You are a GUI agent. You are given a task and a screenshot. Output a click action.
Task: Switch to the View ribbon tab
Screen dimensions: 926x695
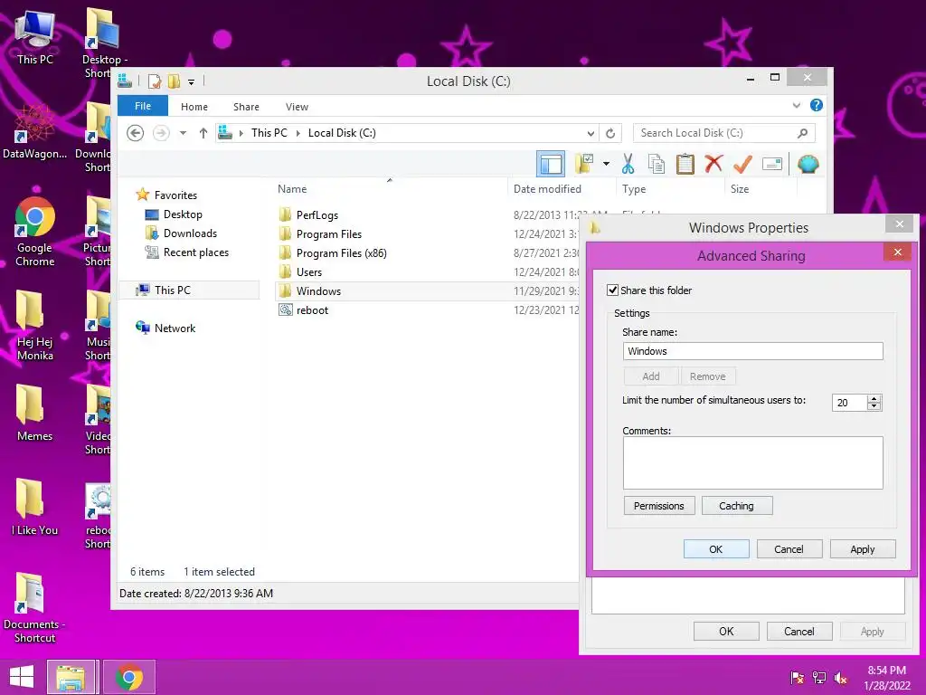pyautogui.click(x=297, y=107)
